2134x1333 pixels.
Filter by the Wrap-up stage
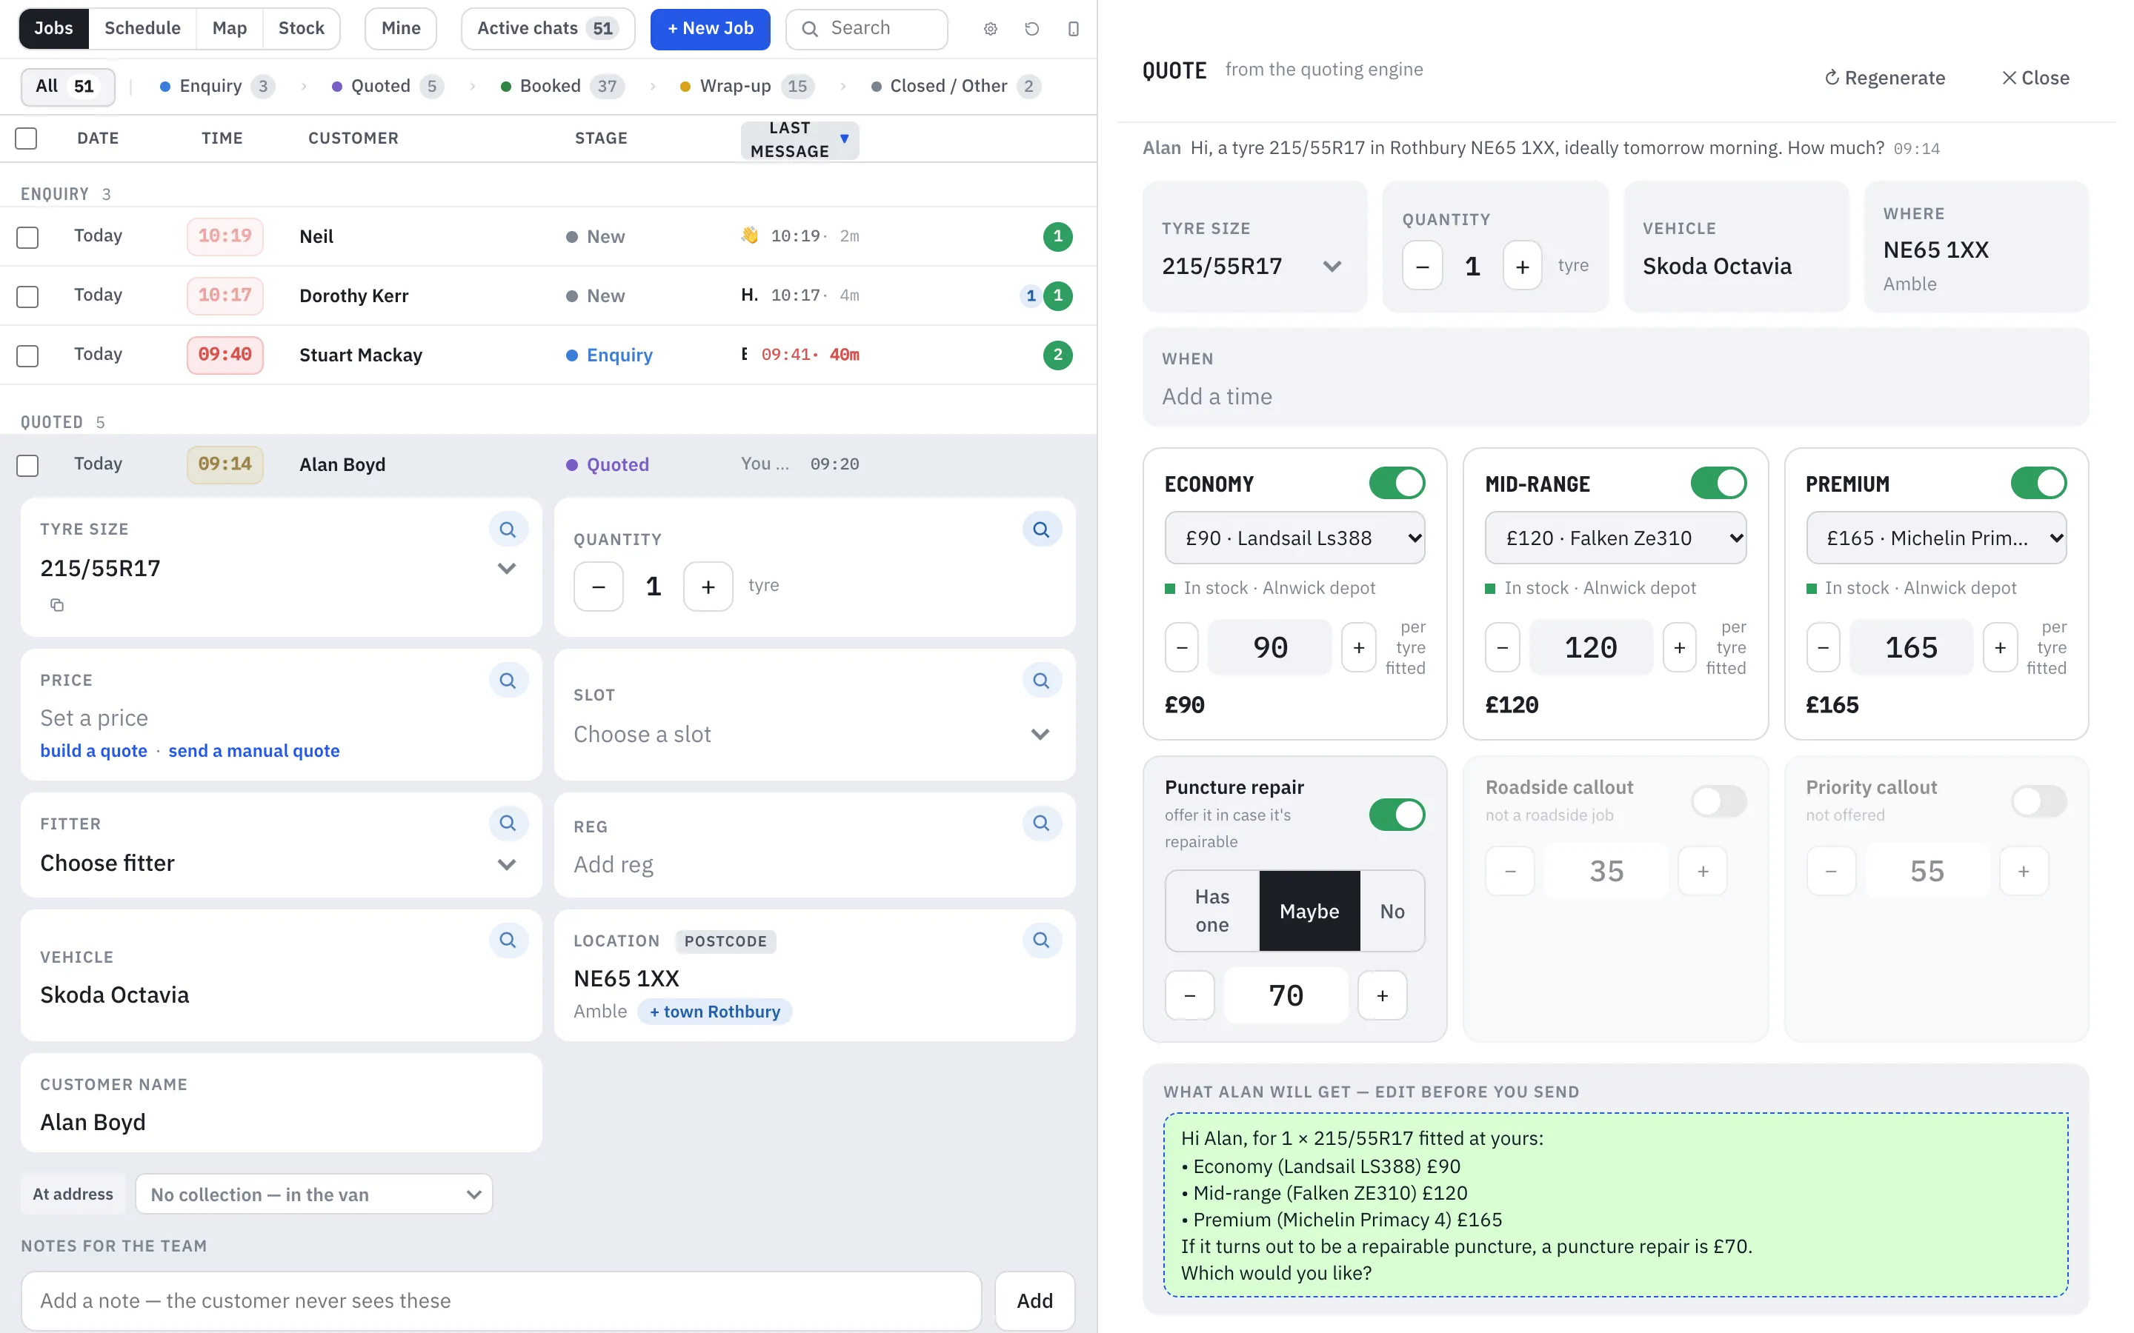point(747,85)
